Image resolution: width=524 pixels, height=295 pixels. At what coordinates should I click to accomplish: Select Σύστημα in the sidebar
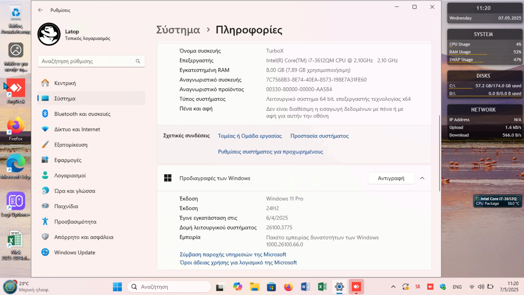(x=91, y=98)
